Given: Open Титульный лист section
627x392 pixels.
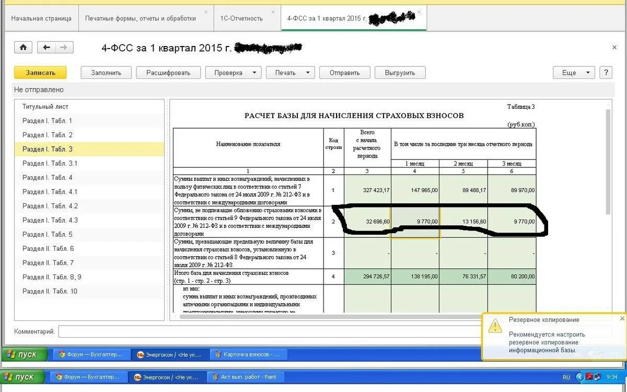Looking at the screenshot, I should click(89, 107).
